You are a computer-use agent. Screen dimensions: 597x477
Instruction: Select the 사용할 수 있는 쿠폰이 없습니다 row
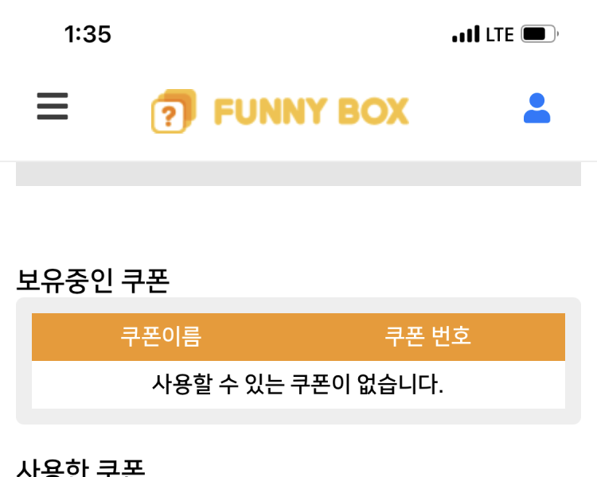pos(298,385)
